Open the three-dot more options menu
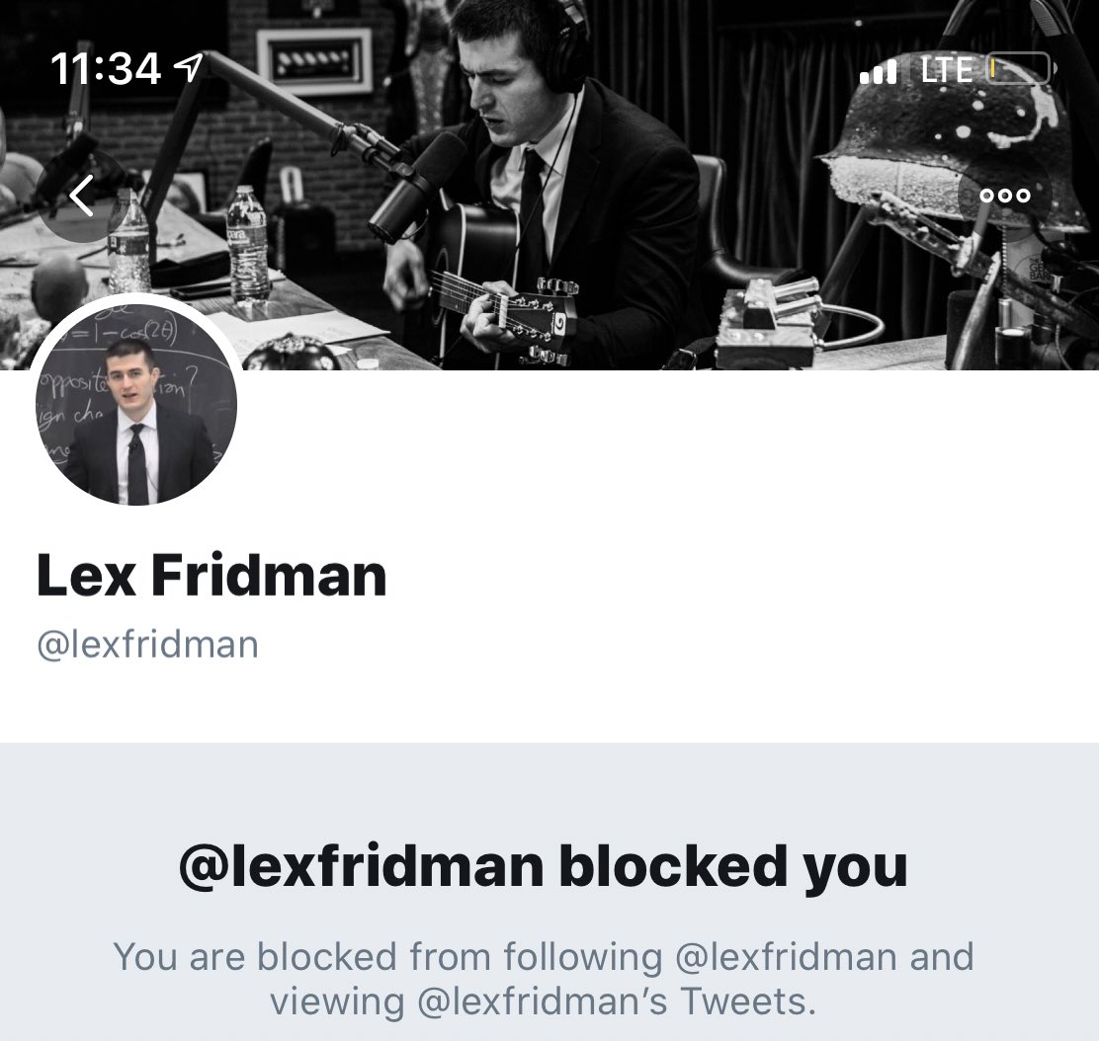The image size is (1099, 1041). [1004, 196]
